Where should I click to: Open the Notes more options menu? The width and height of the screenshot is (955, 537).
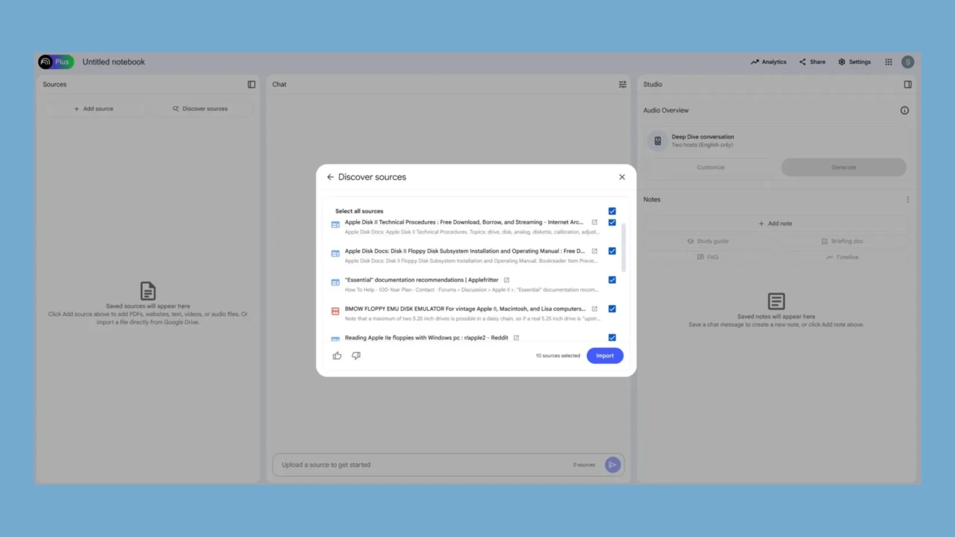(908, 200)
